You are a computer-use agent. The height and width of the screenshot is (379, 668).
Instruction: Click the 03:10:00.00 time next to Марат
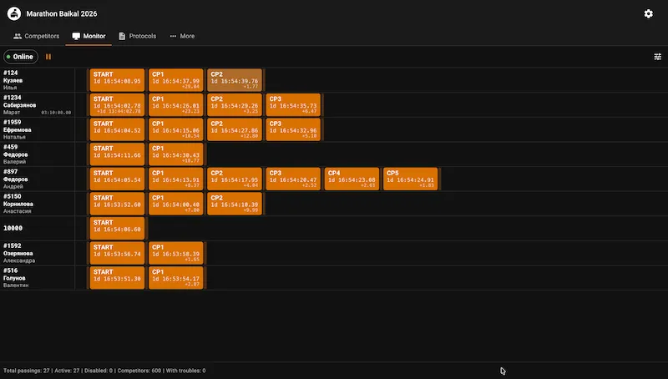click(56, 113)
